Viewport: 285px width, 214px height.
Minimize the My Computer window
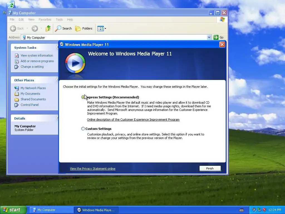(211, 13)
